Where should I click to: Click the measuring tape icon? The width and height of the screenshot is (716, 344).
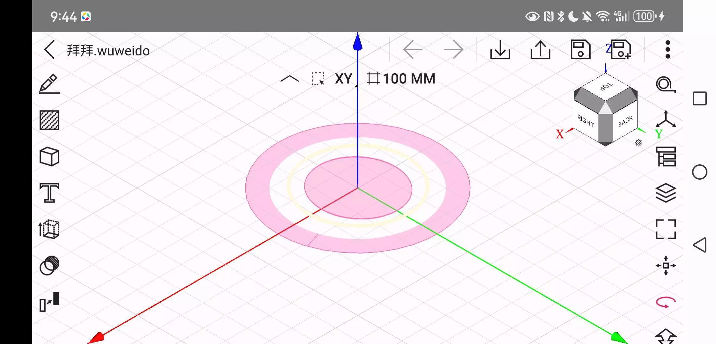pos(666,84)
